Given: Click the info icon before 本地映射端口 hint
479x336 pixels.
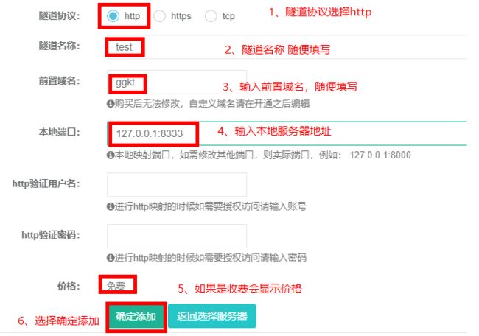Looking at the screenshot, I should 111,155.
